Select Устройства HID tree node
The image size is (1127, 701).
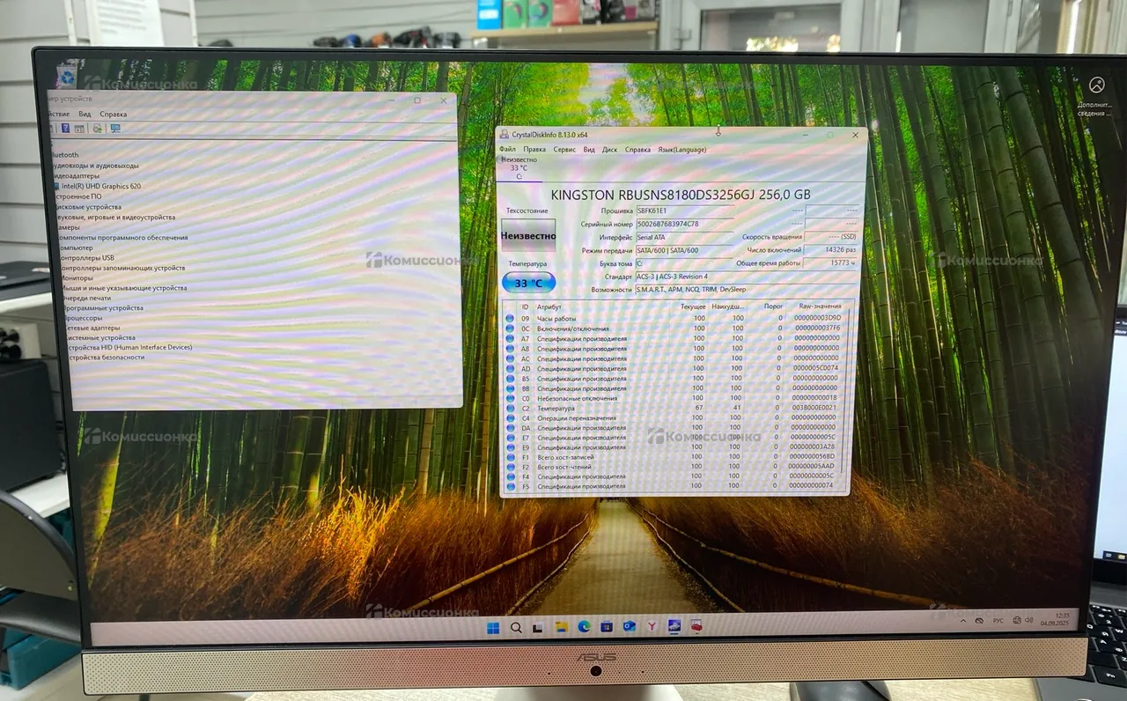click(x=129, y=347)
